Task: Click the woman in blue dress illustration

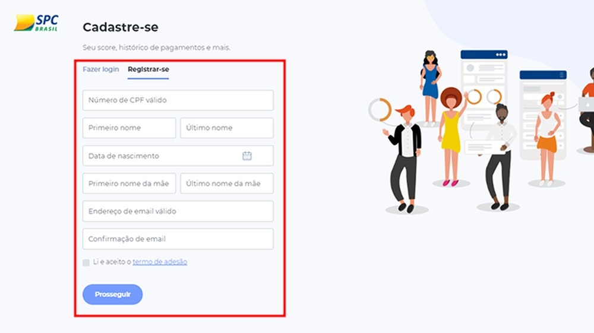Action: point(430,88)
